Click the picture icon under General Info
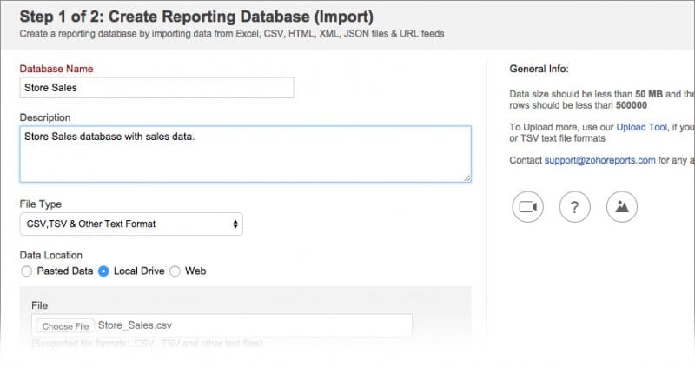This screenshot has width=695, height=368. click(x=622, y=207)
